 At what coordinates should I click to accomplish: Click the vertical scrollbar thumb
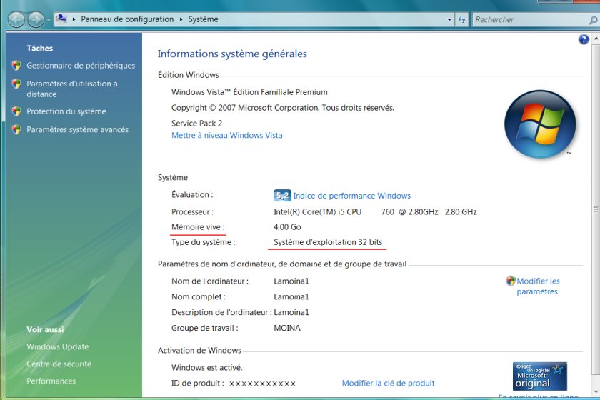[x=596, y=209]
